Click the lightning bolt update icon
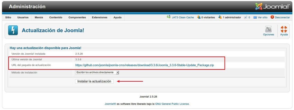This screenshot has width=294, height=110. (x=13, y=30)
